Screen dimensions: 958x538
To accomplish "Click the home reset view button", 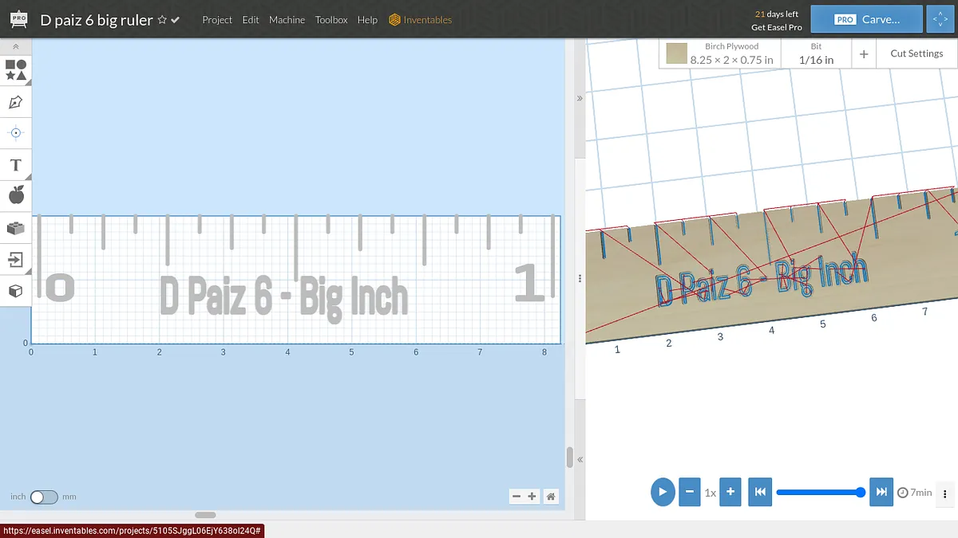I will pyautogui.click(x=551, y=497).
